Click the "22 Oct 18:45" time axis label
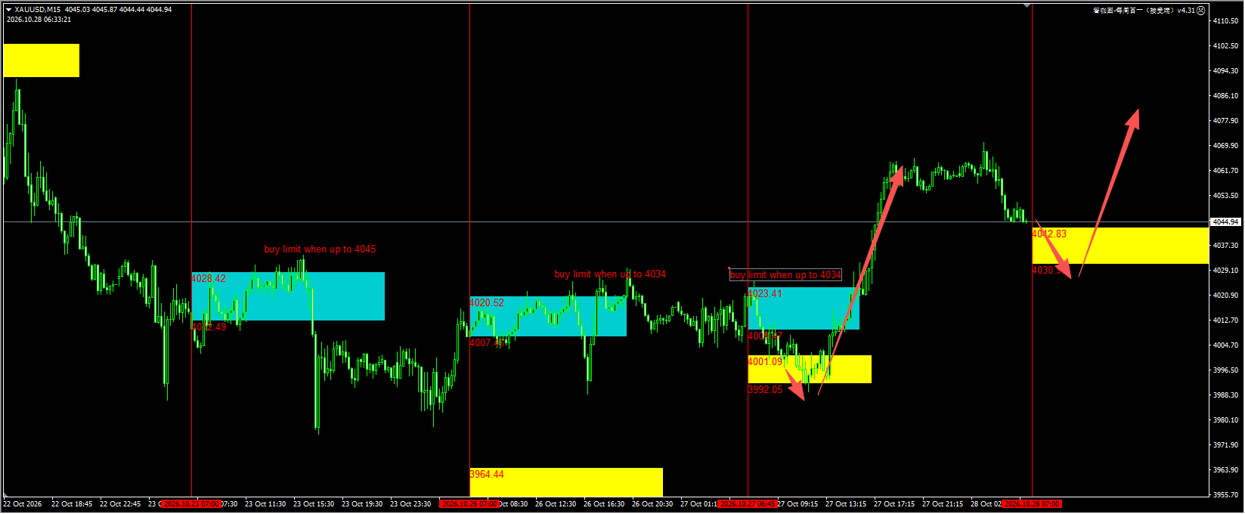Viewport: 1245px width, 514px height. 72,504
